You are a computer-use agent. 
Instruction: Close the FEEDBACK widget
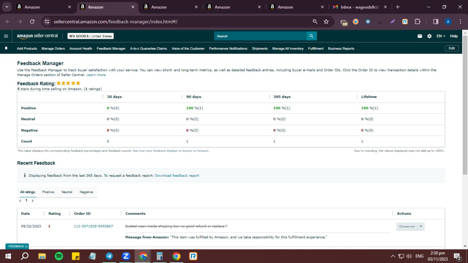point(26,247)
